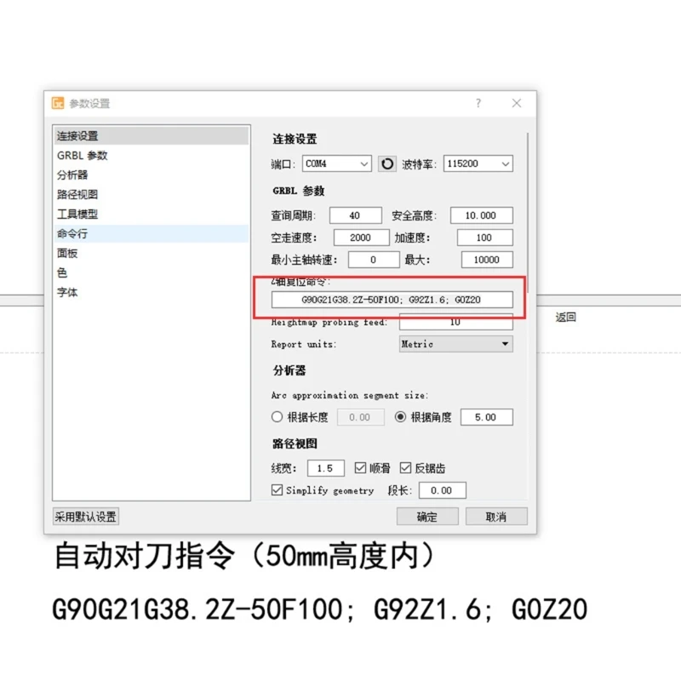This screenshot has height=681, width=681.
Task: Click the 返回 link behind the dialog
Action: pyautogui.click(x=565, y=317)
